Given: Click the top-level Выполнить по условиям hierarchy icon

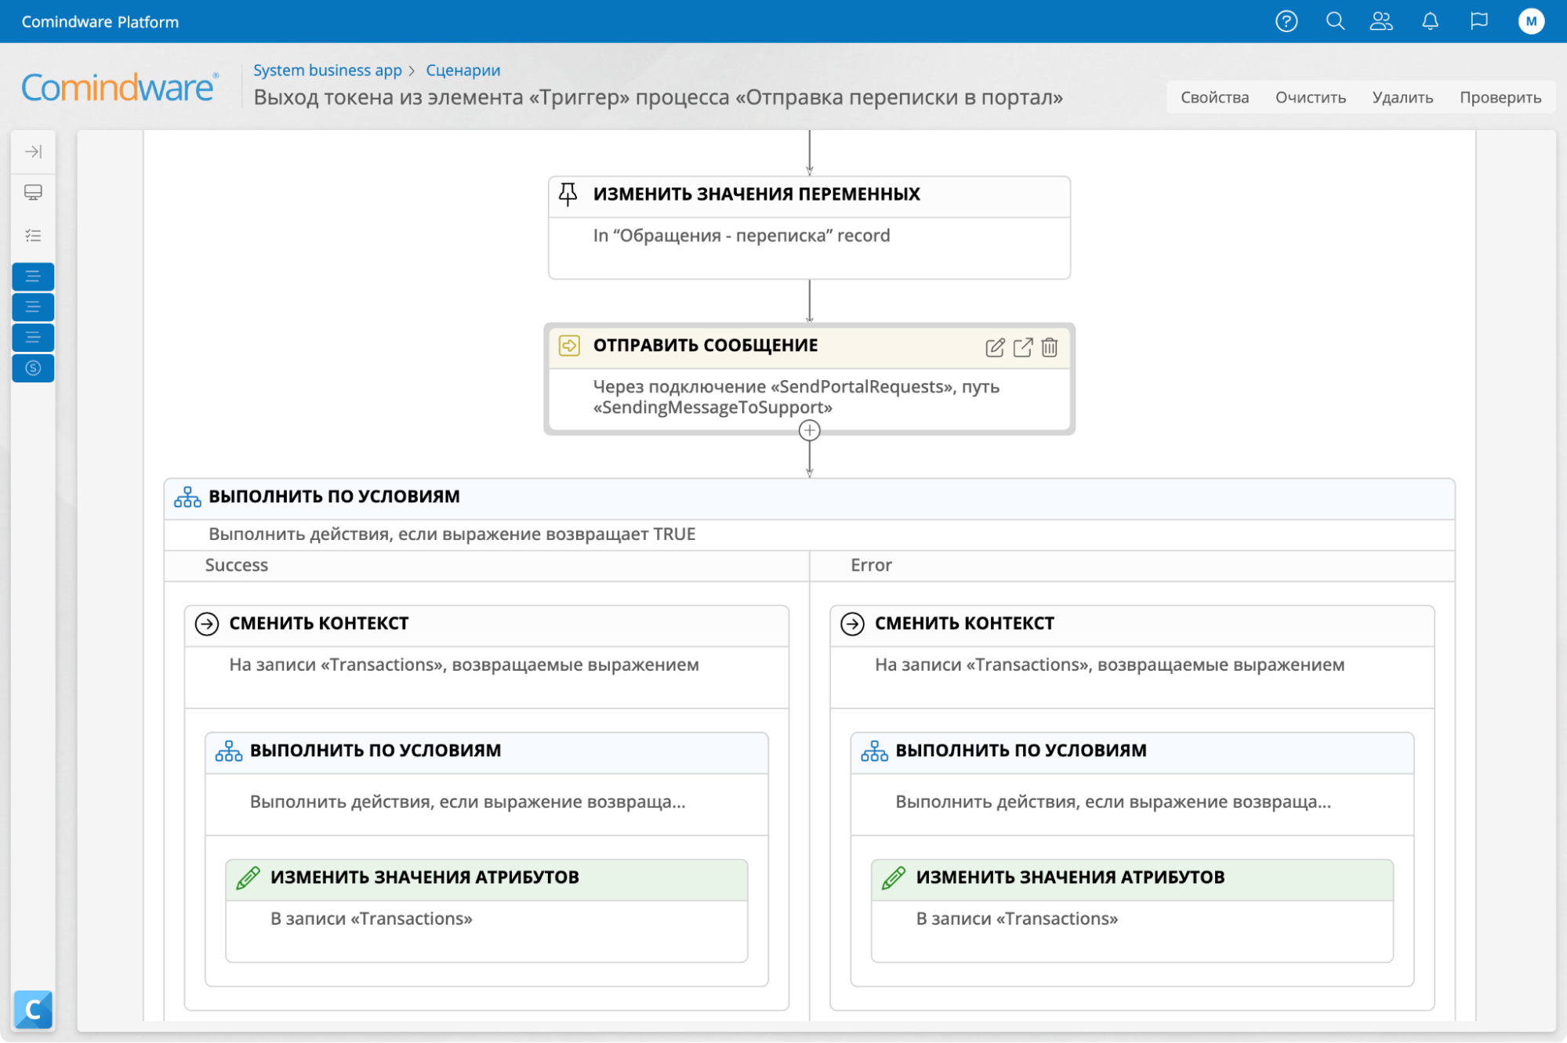Looking at the screenshot, I should coord(187,497).
